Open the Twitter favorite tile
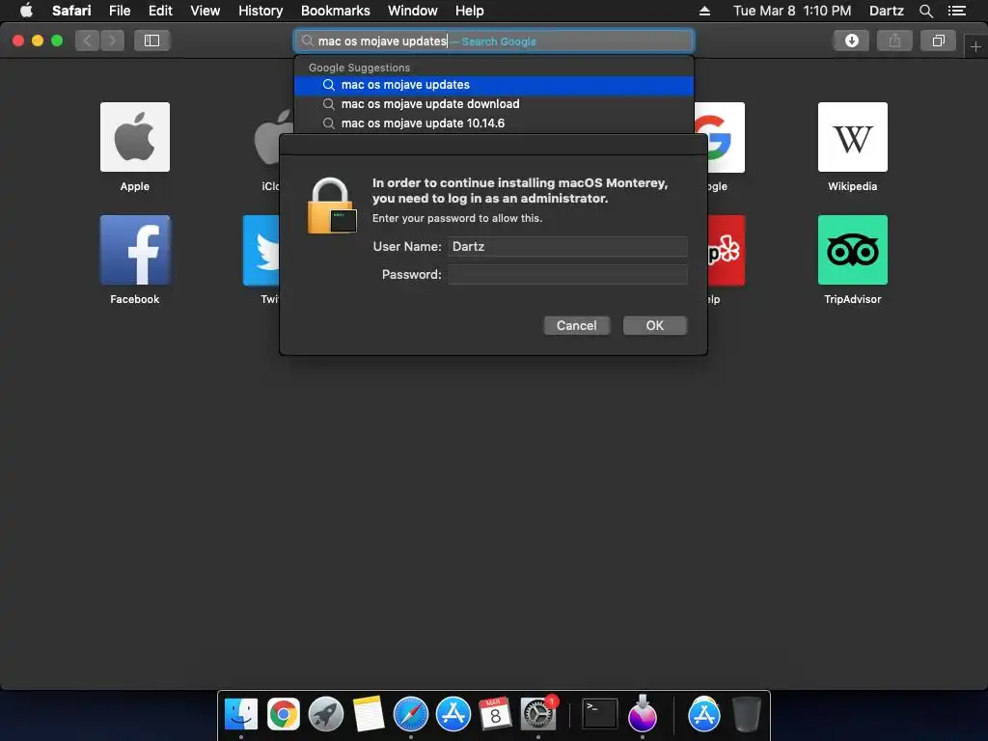 coord(261,250)
